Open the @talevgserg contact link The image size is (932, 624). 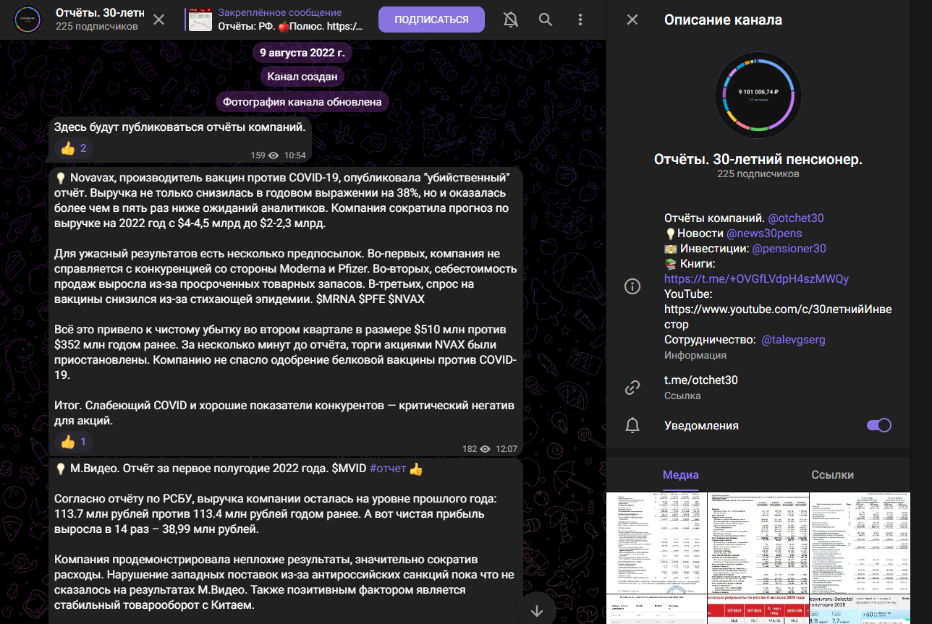pos(794,340)
